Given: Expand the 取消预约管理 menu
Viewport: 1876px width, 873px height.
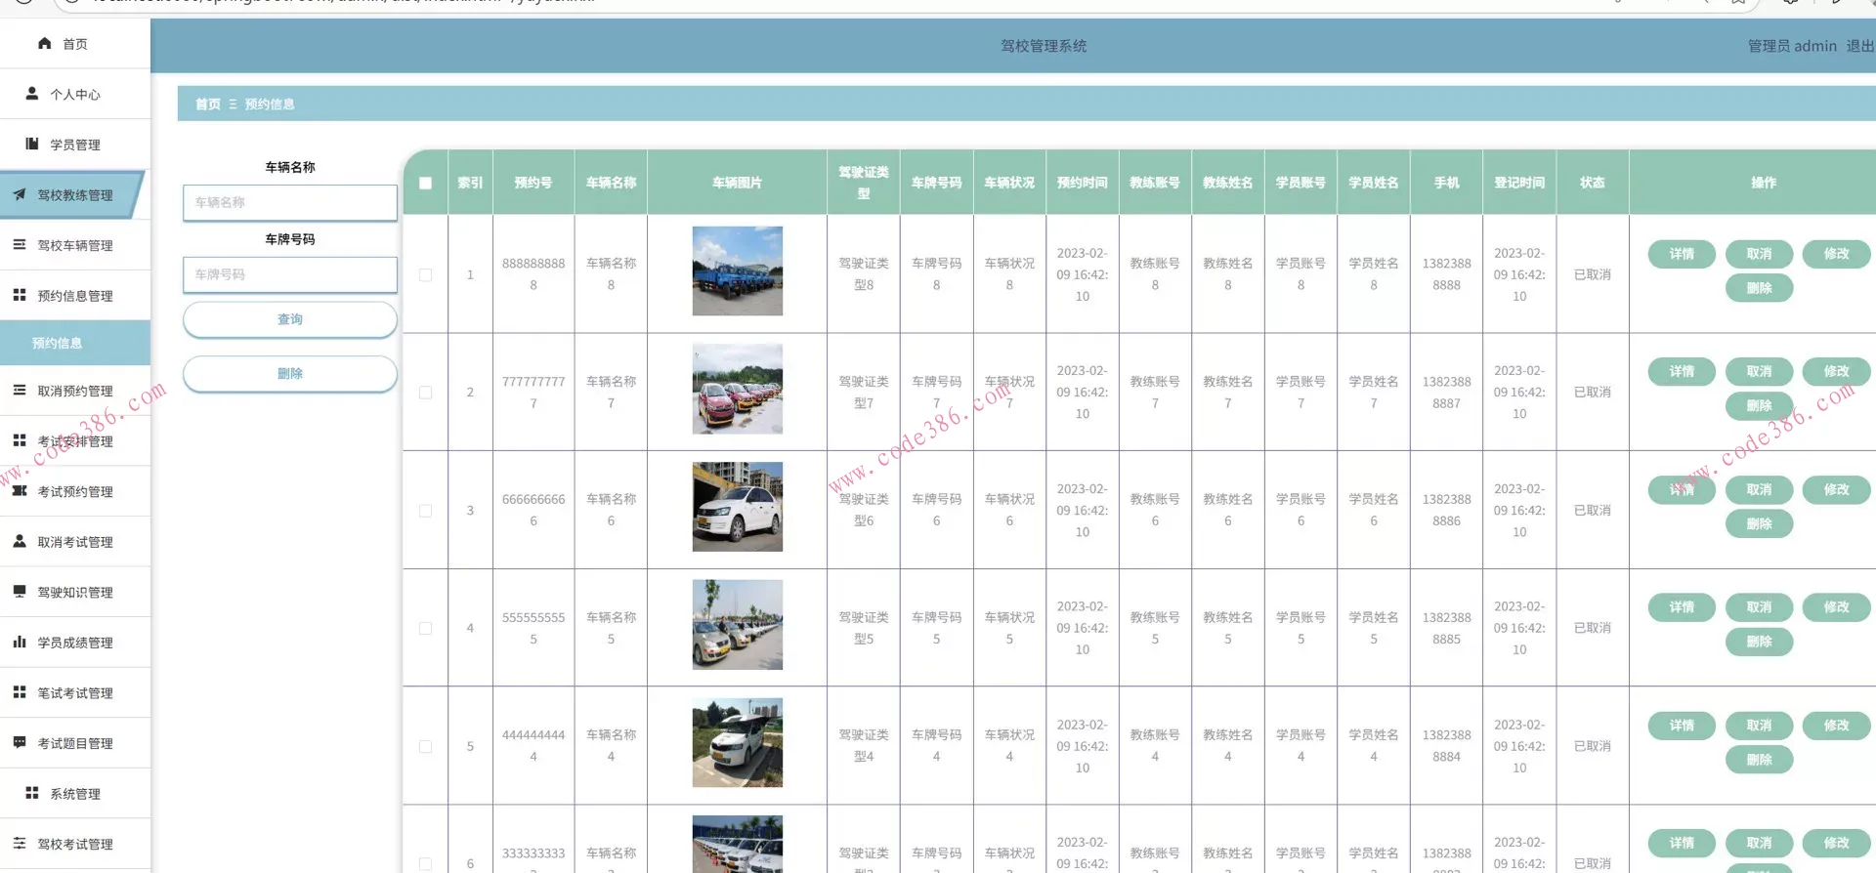Looking at the screenshot, I should tap(75, 391).
